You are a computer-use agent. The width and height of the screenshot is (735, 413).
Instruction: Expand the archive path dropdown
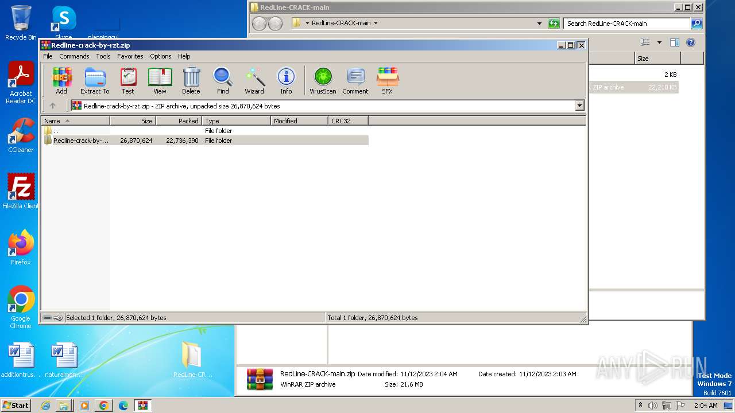(579, 106)
